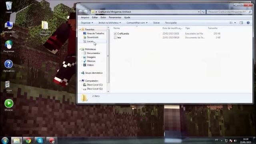The height and width of the screenshot is (144, 256).
Task: Open the Vídeos library
Action: [x=90, y=65]
